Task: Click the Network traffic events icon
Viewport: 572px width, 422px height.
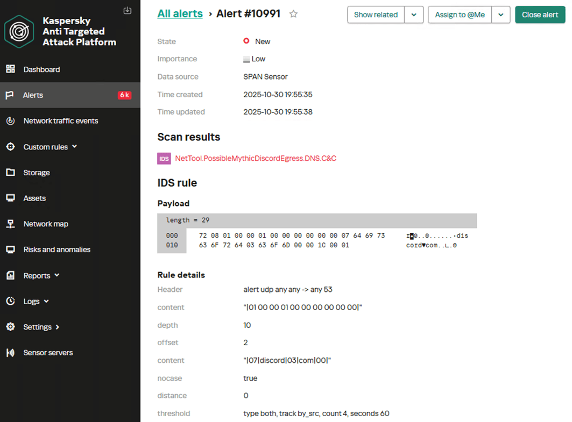Action: (x=10, y=121)
